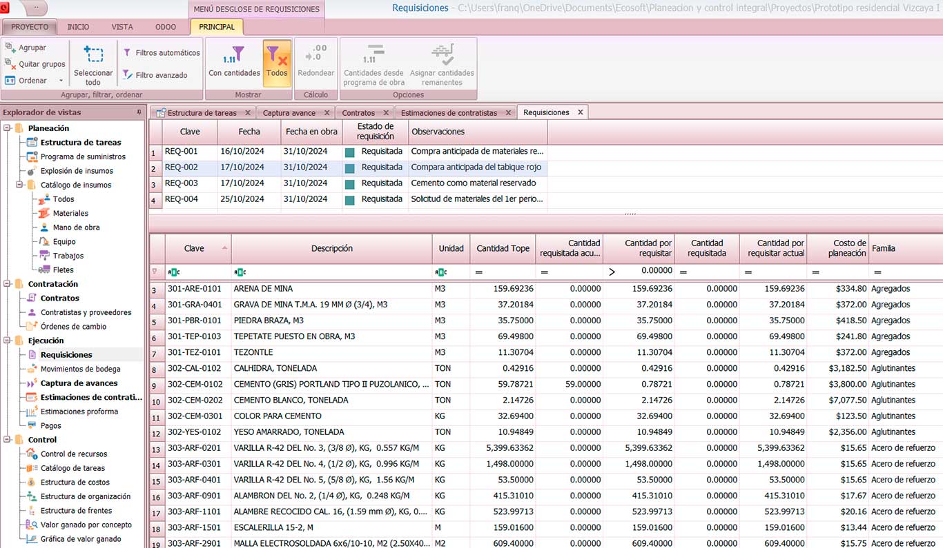This screenshot has width=943, height=548.
Task: Open the Ordenar dropdown arrow
Action: pos(61,81)
